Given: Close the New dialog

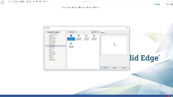Looking at the screenshot, I should [127, 28].
